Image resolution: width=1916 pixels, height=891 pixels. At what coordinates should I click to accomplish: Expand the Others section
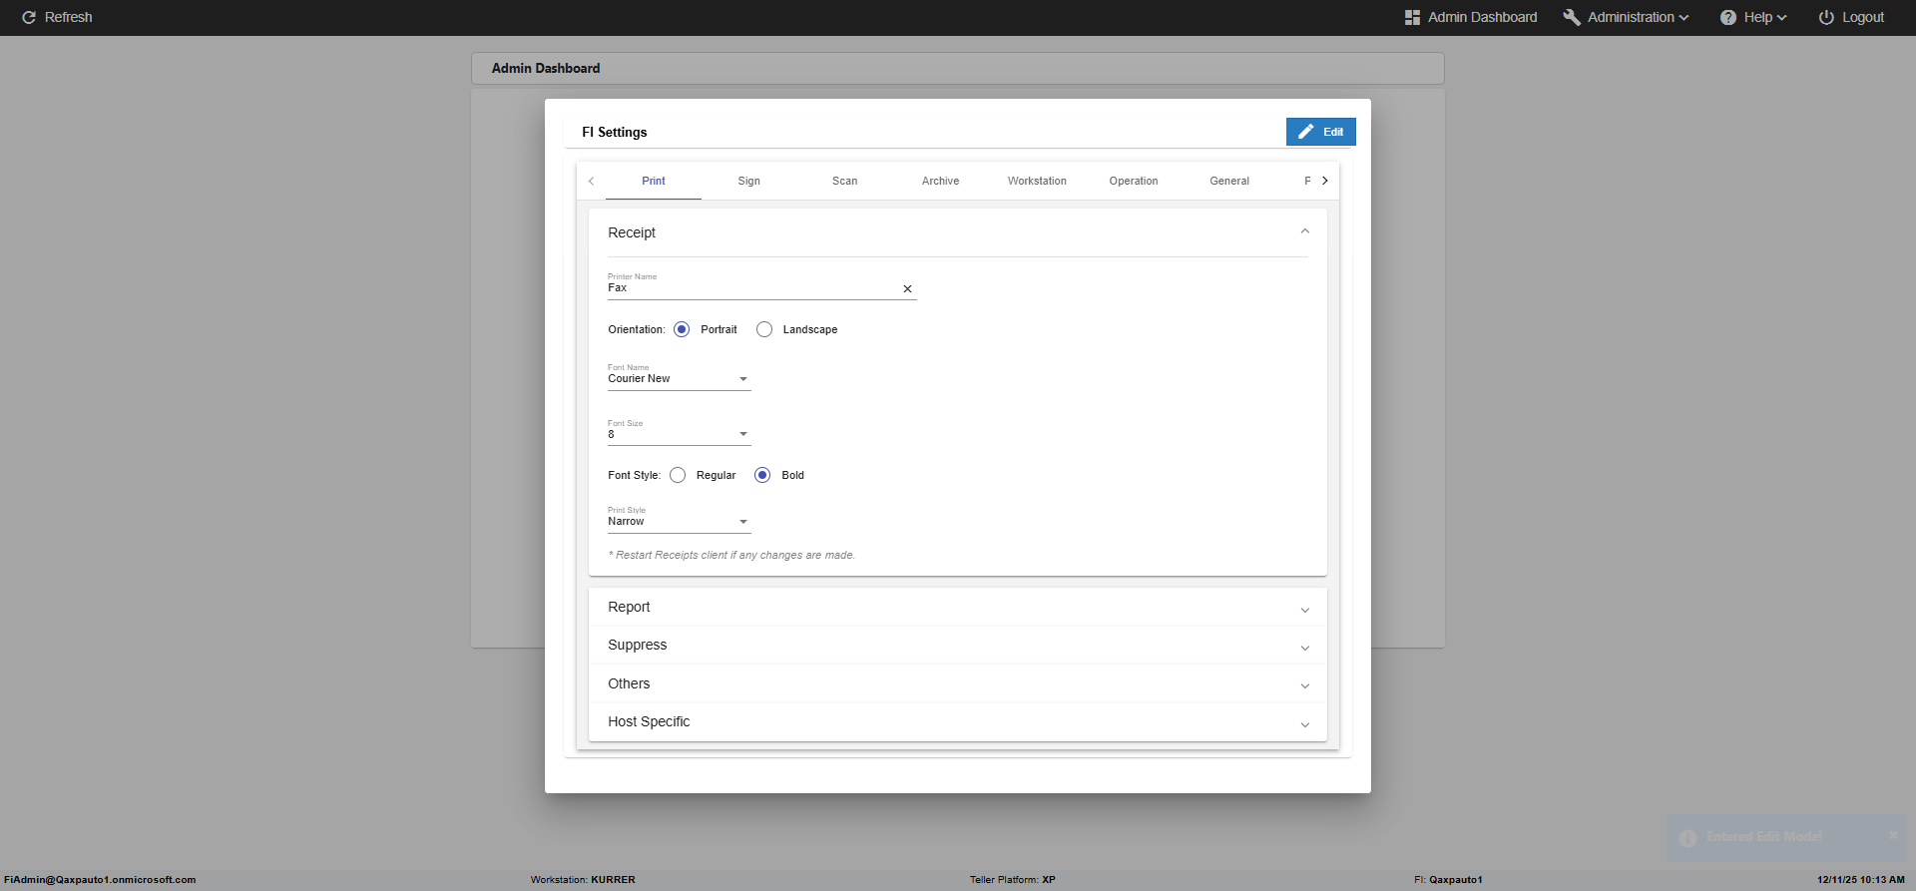click(958, 684)
